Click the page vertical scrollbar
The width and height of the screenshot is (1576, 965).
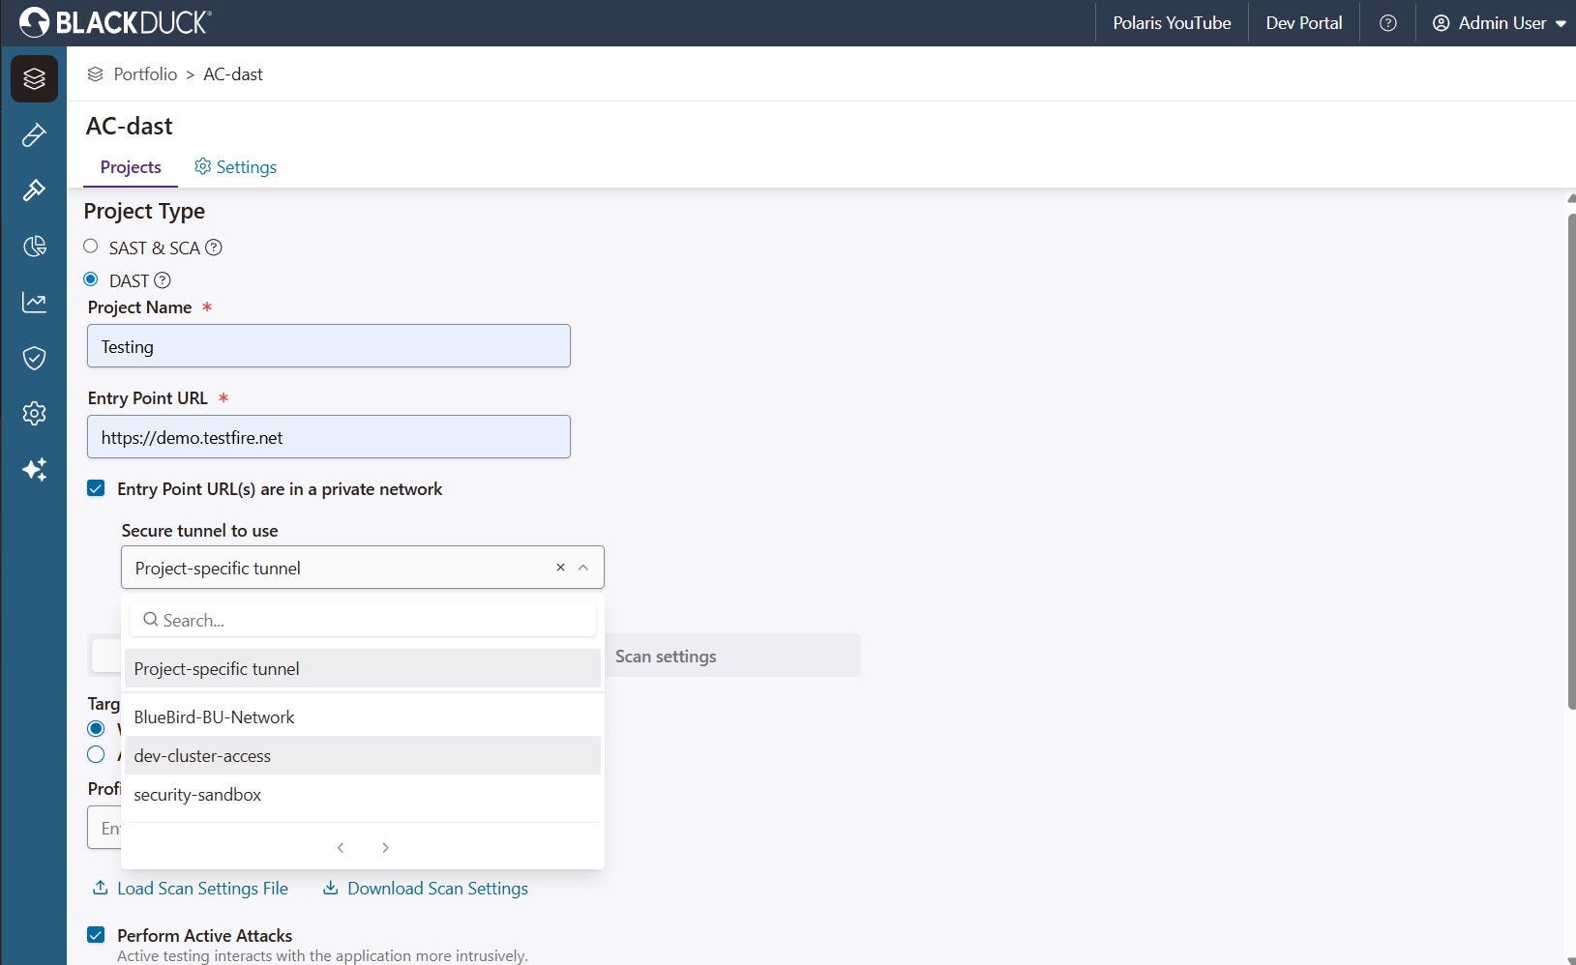[1571, 461]
